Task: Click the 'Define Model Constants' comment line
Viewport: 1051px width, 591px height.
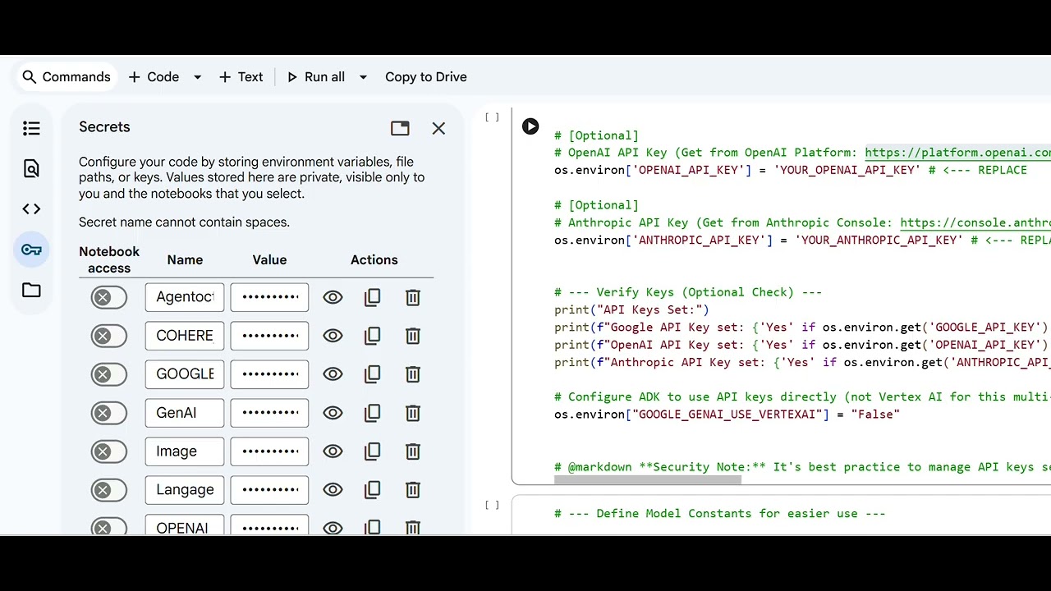Action: 720,514
